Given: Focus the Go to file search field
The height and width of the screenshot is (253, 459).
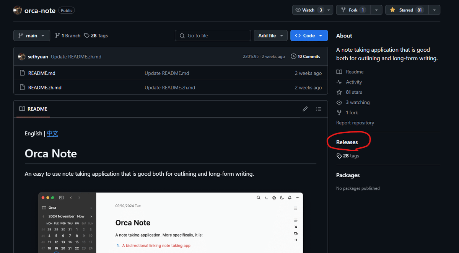Looking at the screenshot, I should 213,36.
